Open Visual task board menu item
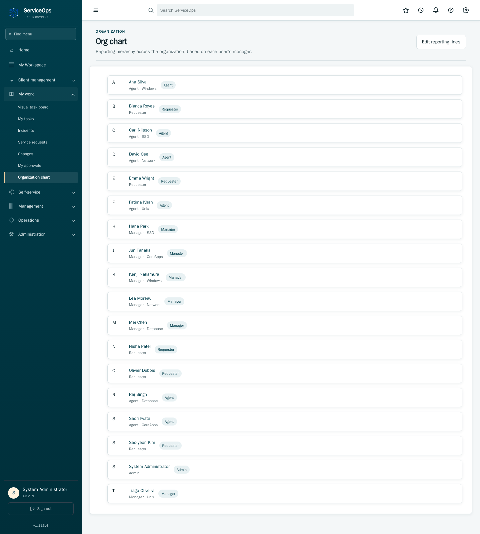The height and width of the screenshot is (534, 480). click(41, 107)
